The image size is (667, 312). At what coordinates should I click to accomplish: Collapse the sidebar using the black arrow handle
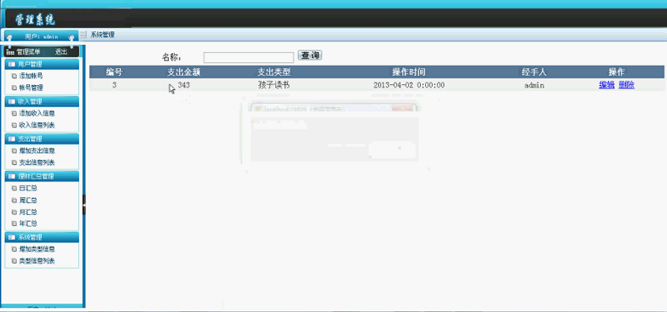[x=84, y=205]
